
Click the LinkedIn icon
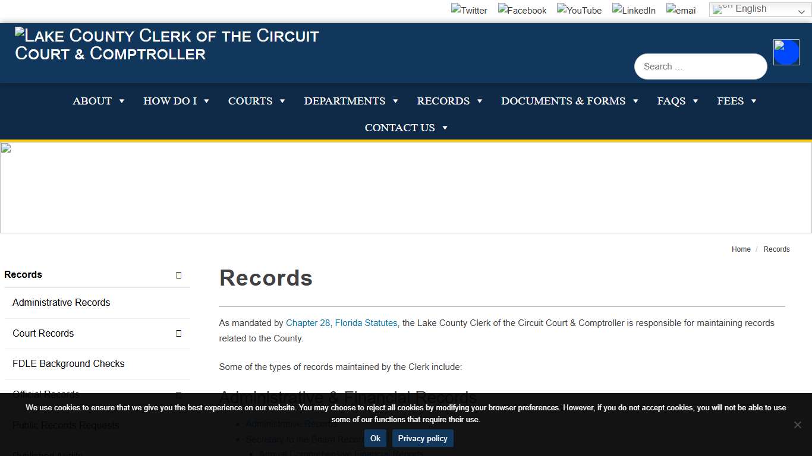pyautogui.click(x=634, y=9)
